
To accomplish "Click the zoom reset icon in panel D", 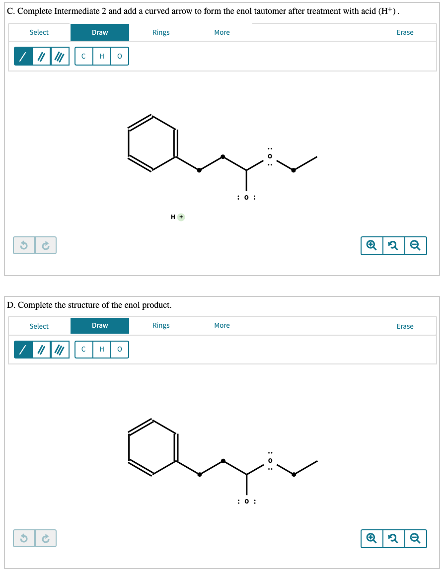I will [393, 538].
